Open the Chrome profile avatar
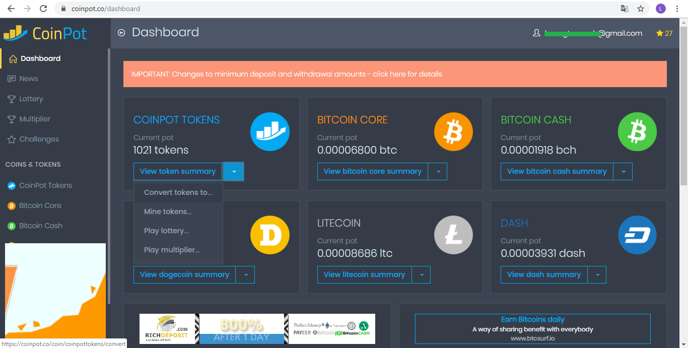 click(x=661, y=9)
